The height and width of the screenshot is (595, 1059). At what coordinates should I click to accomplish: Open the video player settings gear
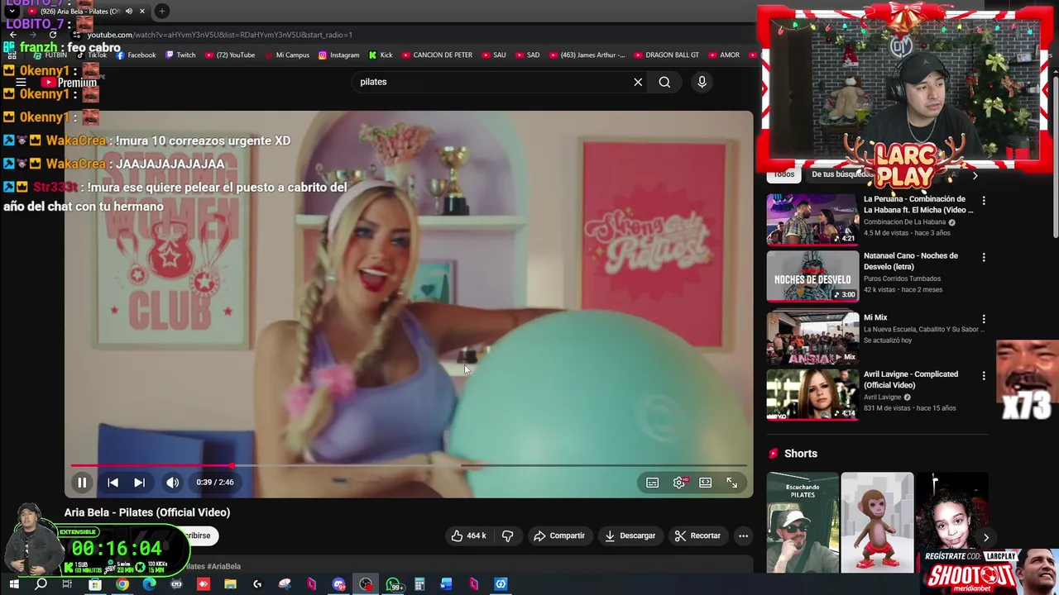679,483
